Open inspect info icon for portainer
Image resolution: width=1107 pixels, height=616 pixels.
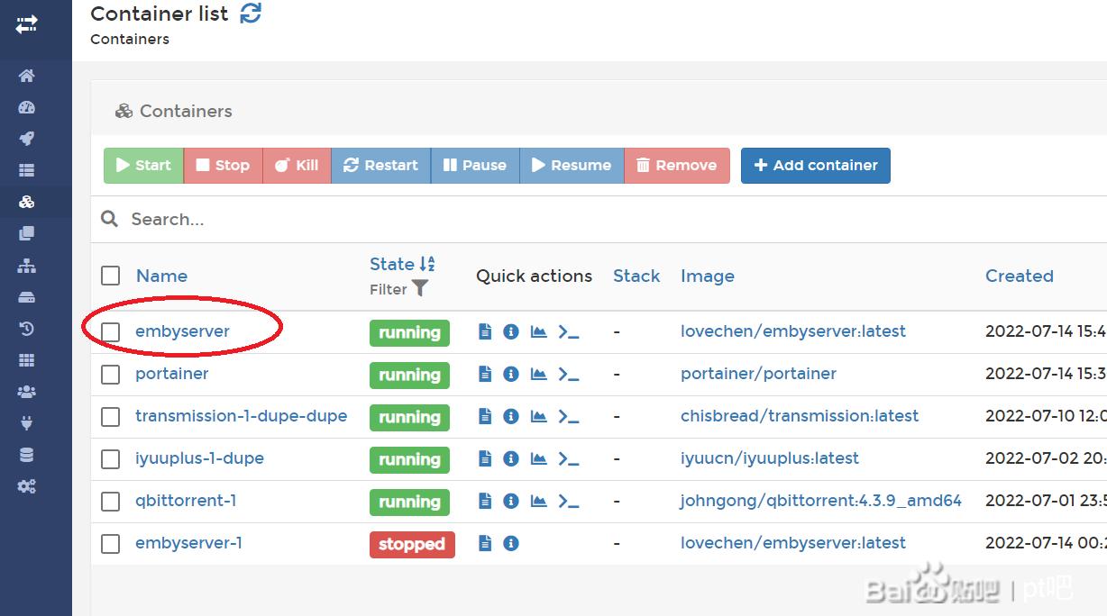point(511,374)
